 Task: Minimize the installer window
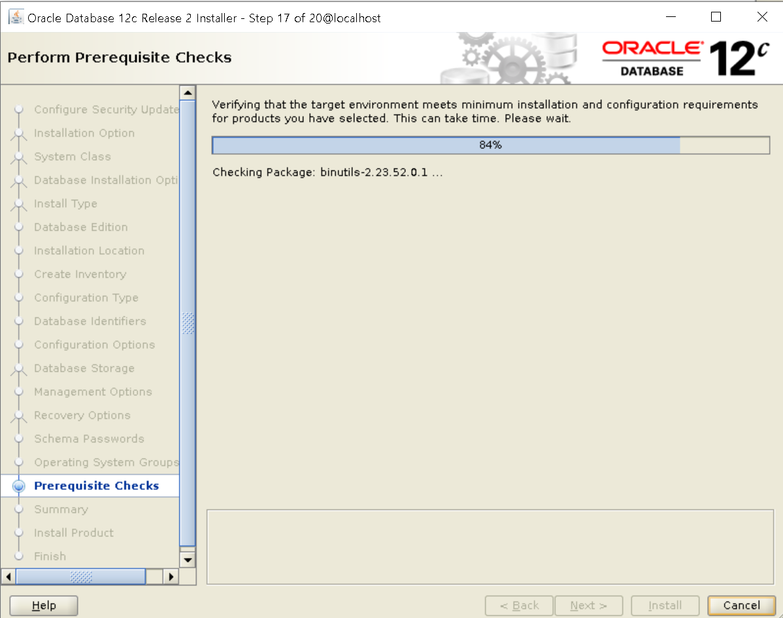tap(671, 17)
